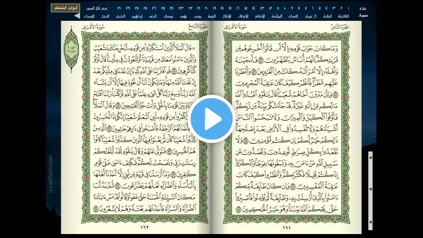The height and width of the screenshot is (238, 423).
Task: Open surah آل عمران
Action: (311, 16)
